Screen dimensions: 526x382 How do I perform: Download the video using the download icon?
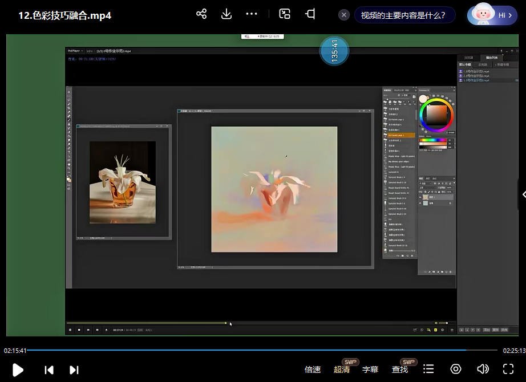point(226,14)
